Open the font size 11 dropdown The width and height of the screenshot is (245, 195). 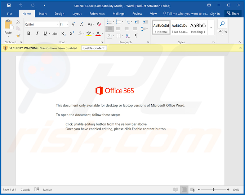68,24
